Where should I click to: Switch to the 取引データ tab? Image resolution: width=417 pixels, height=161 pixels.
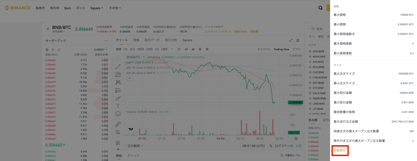(x=152, y=40)
